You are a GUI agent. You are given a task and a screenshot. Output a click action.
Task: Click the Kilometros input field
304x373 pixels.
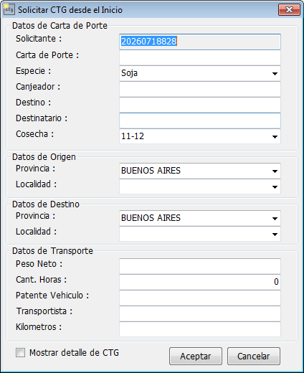(x=200, y=329)
